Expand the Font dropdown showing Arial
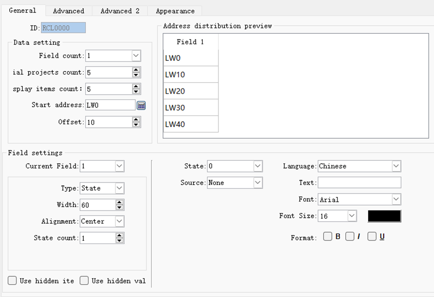This screenshot has width=434, height=297. point(396,199)
